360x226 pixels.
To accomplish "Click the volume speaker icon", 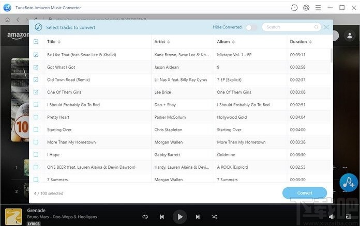I will (332, 217).
